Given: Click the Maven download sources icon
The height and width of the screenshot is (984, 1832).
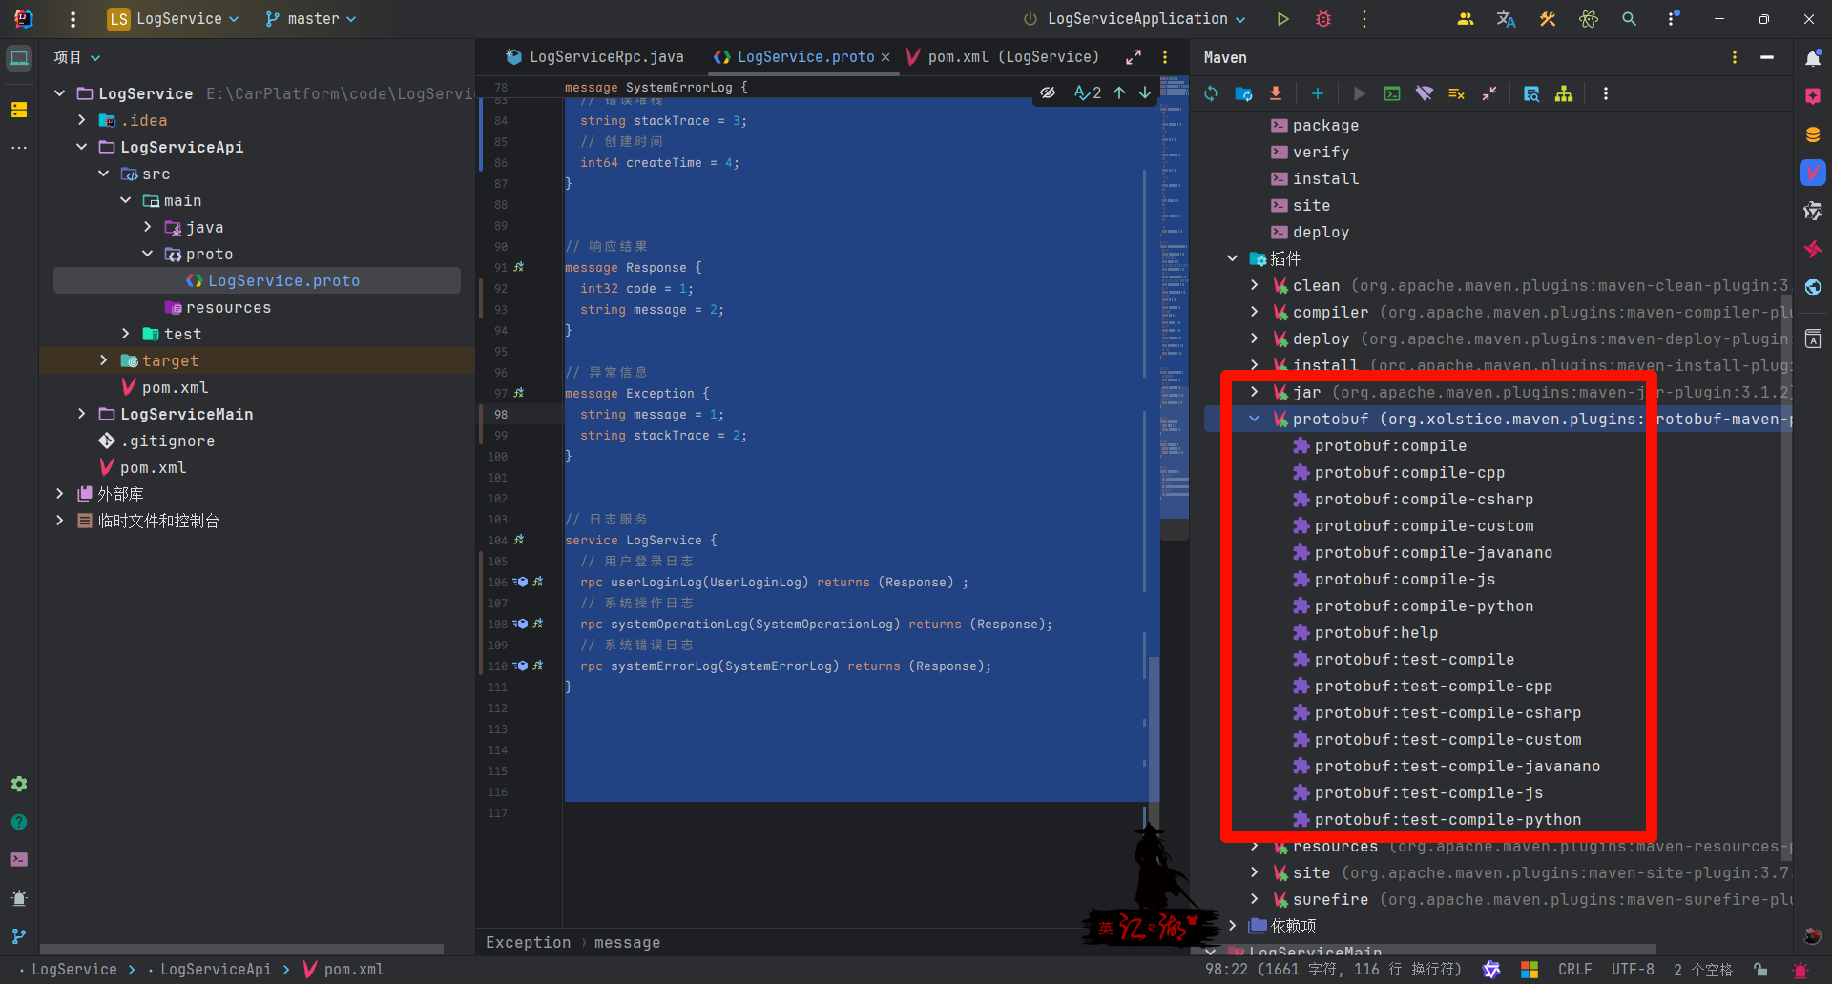Looking at the screenshot, I should (1276, 93).
